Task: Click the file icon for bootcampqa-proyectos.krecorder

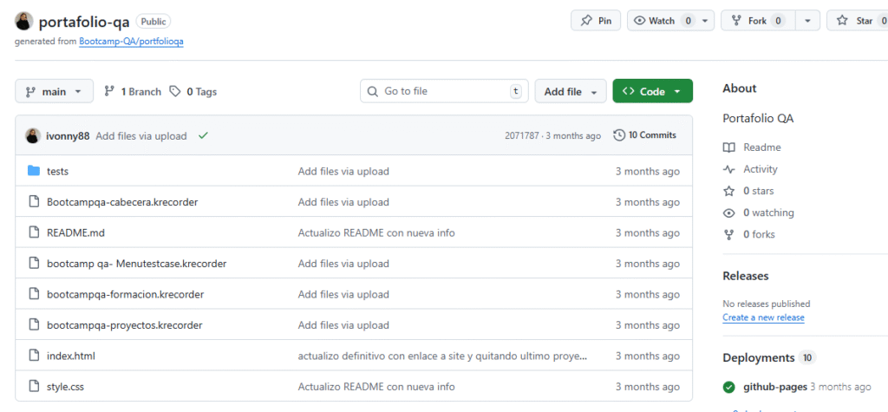Action: [34, 324]
